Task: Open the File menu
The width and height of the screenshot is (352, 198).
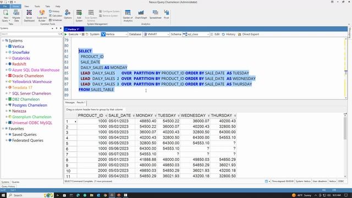Action: [5, 7]
